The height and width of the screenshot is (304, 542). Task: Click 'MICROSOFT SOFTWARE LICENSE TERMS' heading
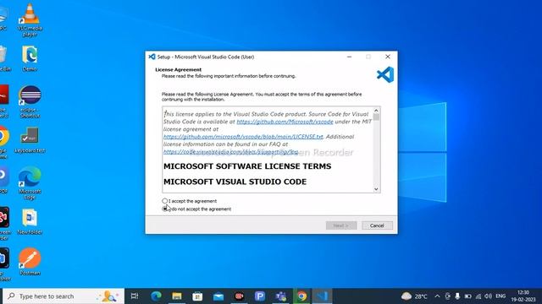[247, 166]
